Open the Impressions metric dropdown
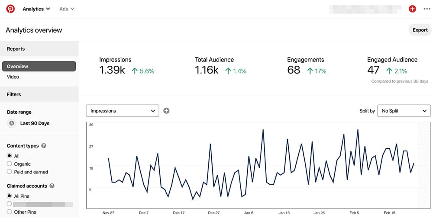Image resolution: width=433 pixels, height=218 pixels. 123,111
